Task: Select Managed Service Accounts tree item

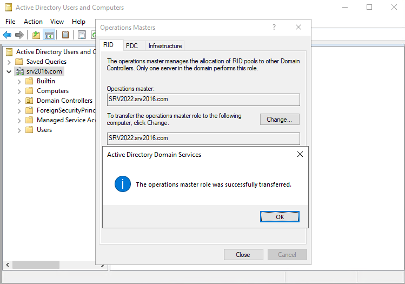Action: [65, 120]
